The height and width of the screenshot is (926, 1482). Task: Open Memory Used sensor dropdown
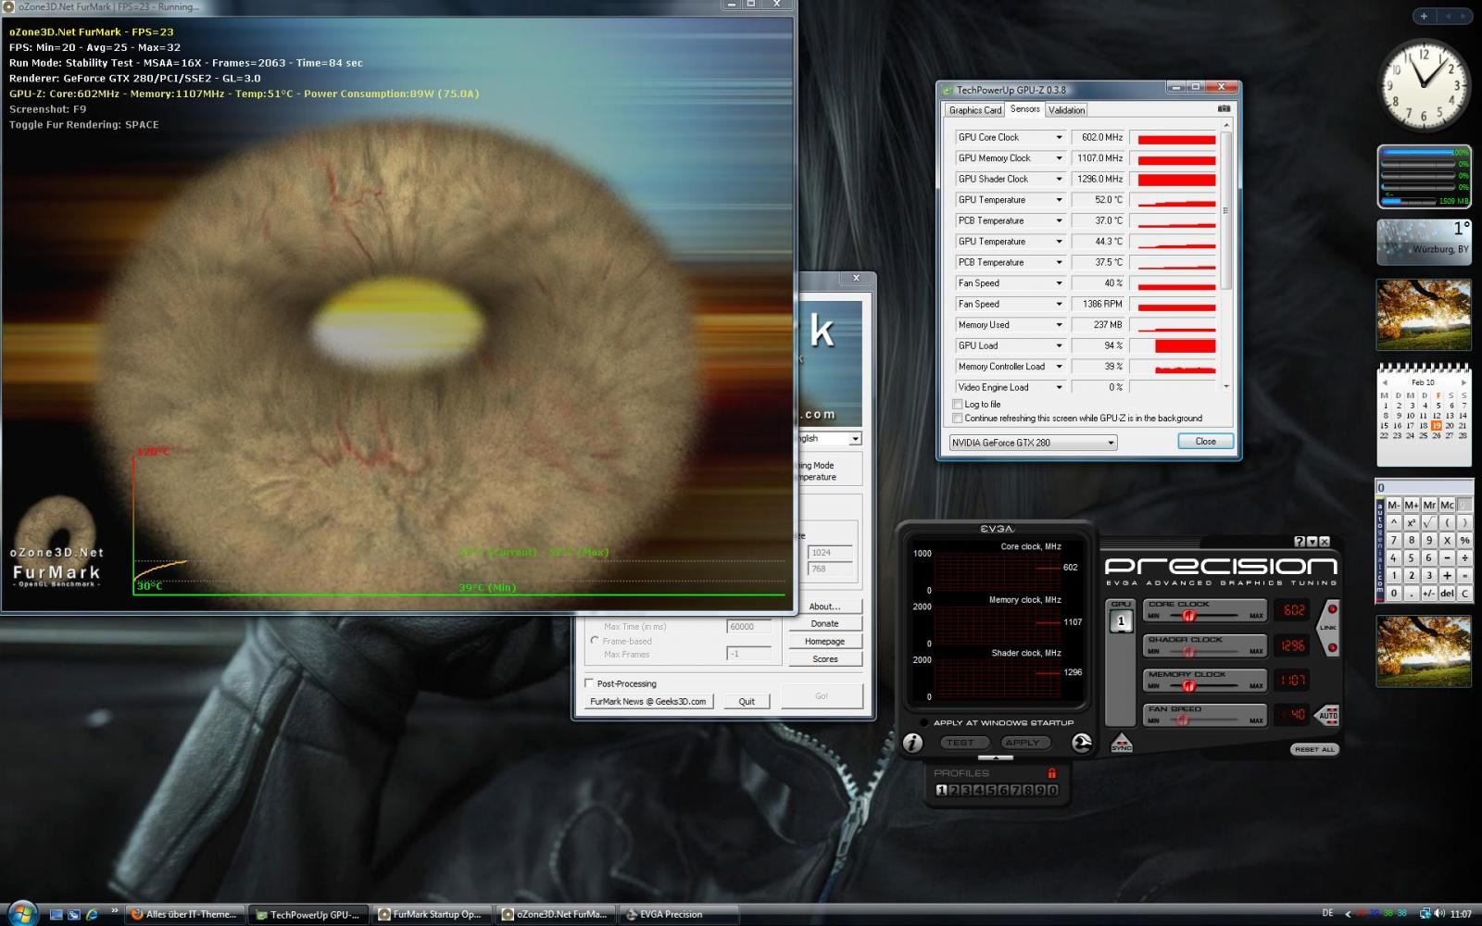pos(1060,325)
